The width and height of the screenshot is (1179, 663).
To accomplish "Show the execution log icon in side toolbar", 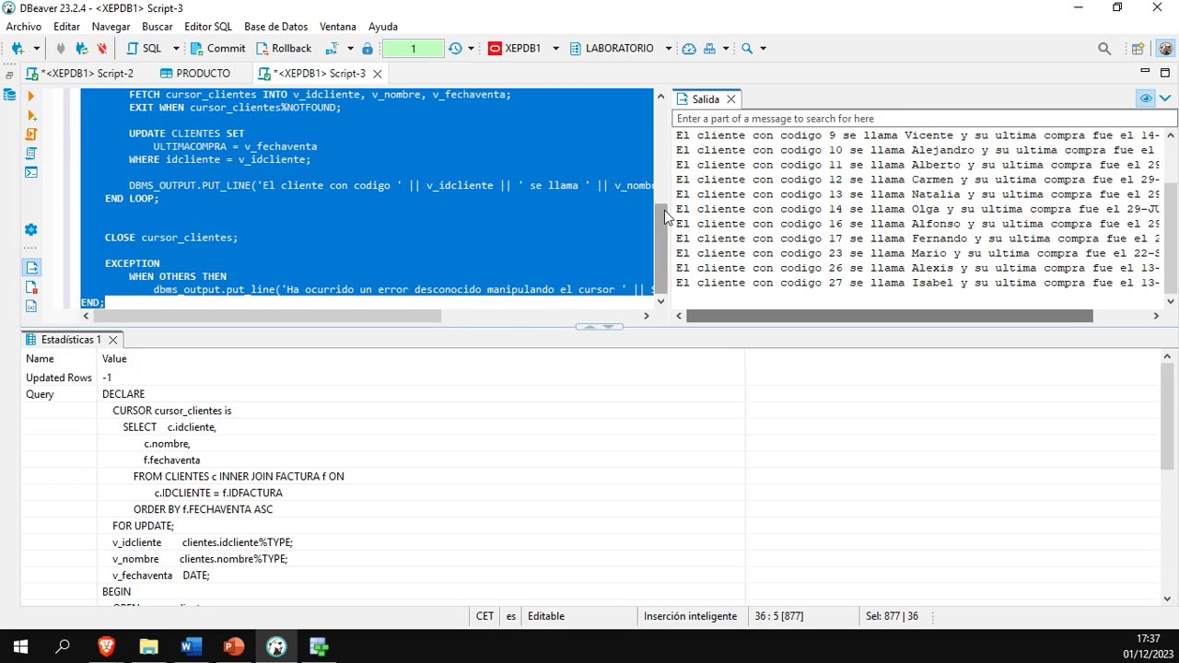I will click(31, 287).
